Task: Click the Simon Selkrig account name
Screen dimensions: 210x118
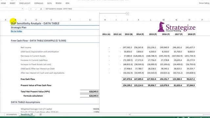Action: [204, 3]
